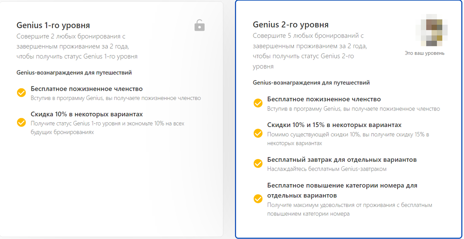This screenshot has width=464, height=239.
Task: Switch to the 'Genius 1-го уровня' card
Action: click(112, 116)
